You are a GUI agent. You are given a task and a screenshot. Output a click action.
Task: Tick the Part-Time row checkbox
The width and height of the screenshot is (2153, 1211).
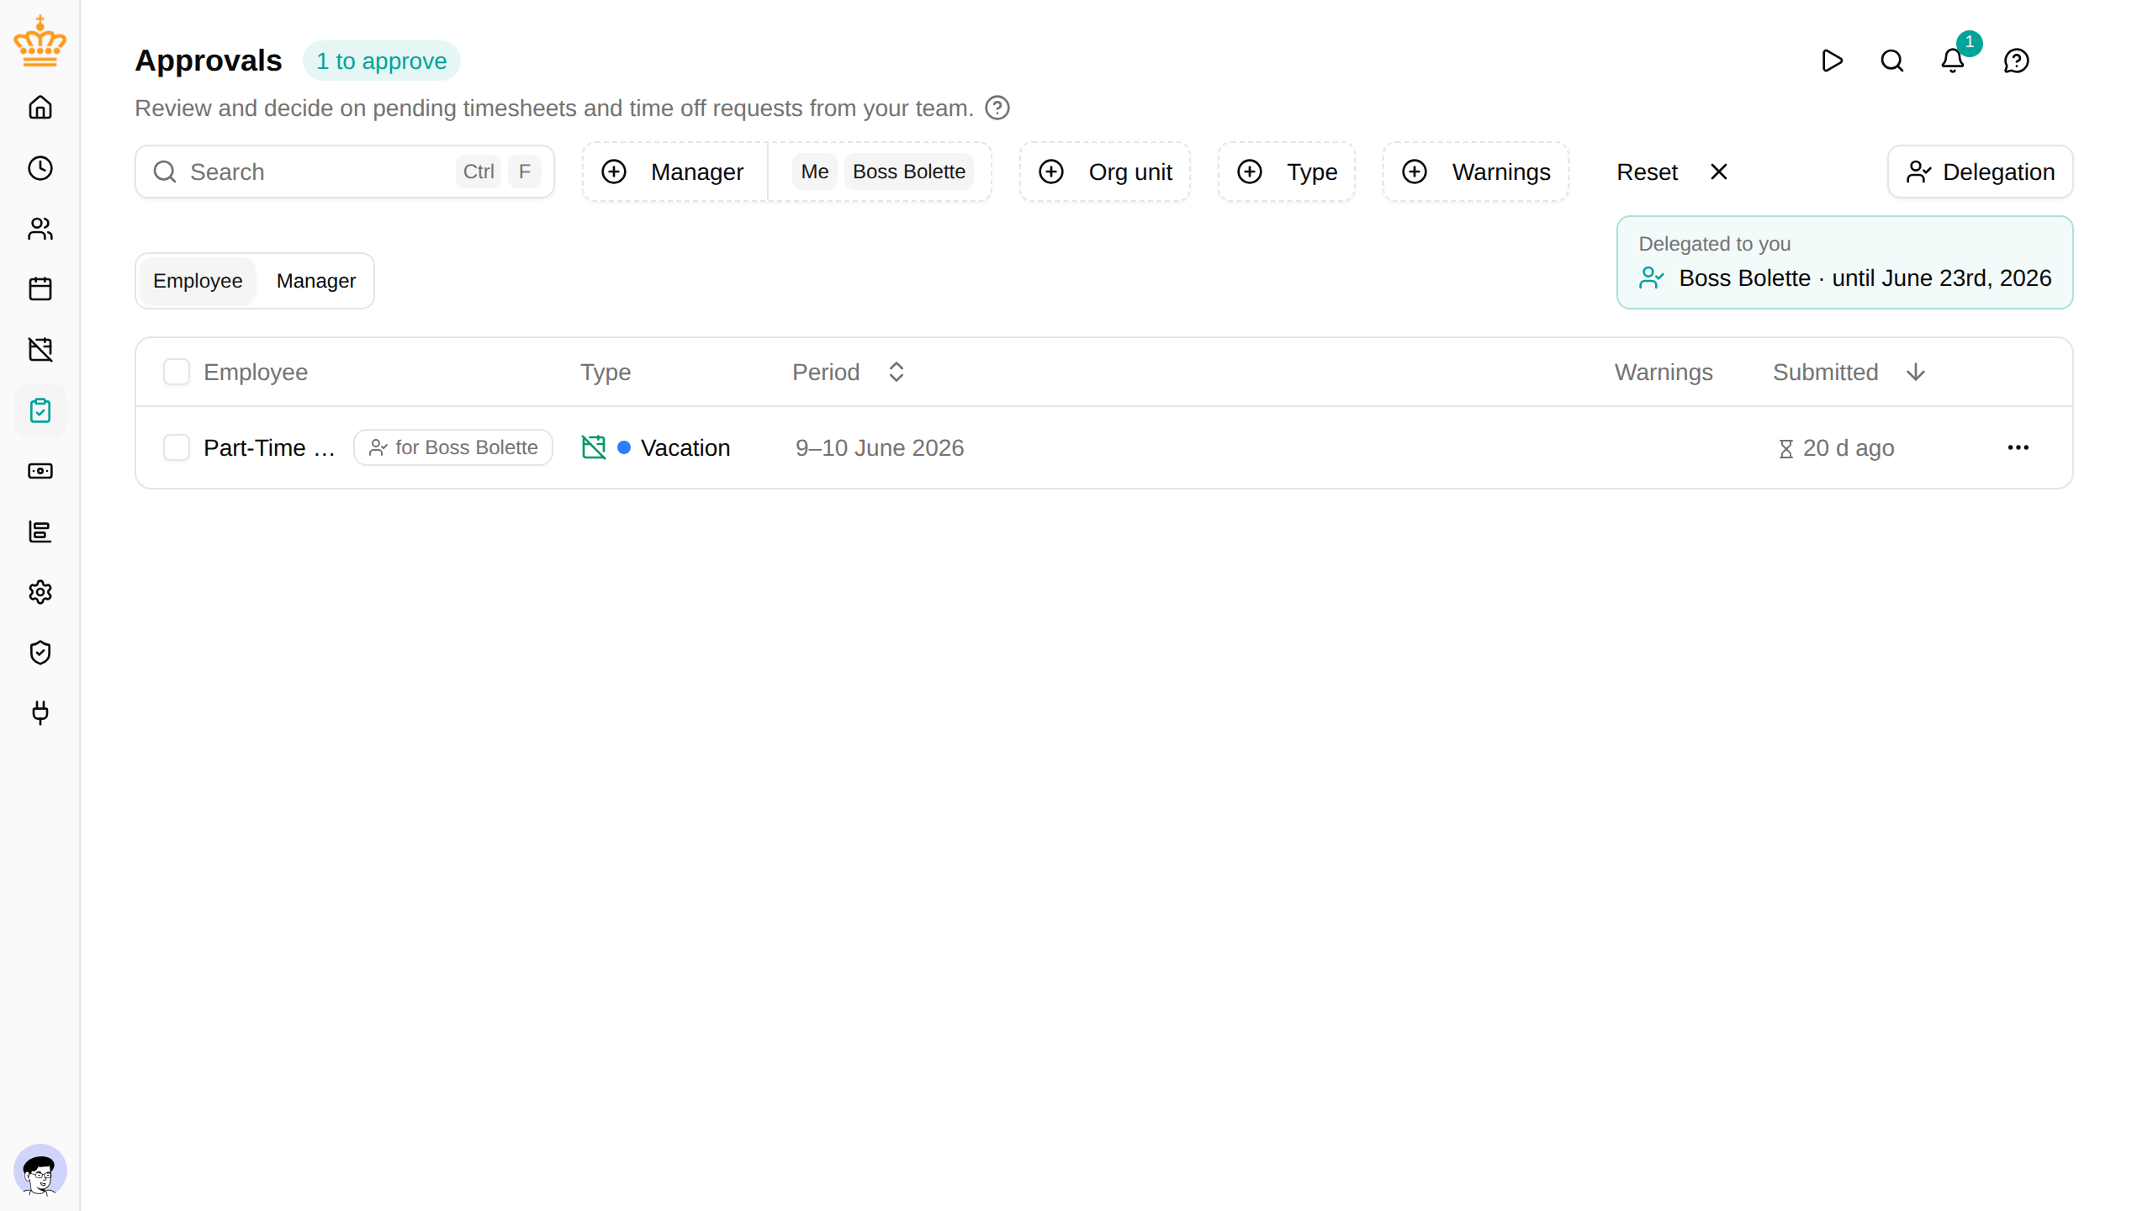[x=177, y=447]
